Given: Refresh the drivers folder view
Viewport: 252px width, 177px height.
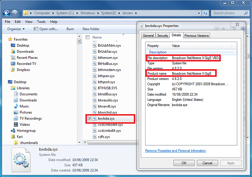Looking at the screenshot, I should [x=205, y=13].
